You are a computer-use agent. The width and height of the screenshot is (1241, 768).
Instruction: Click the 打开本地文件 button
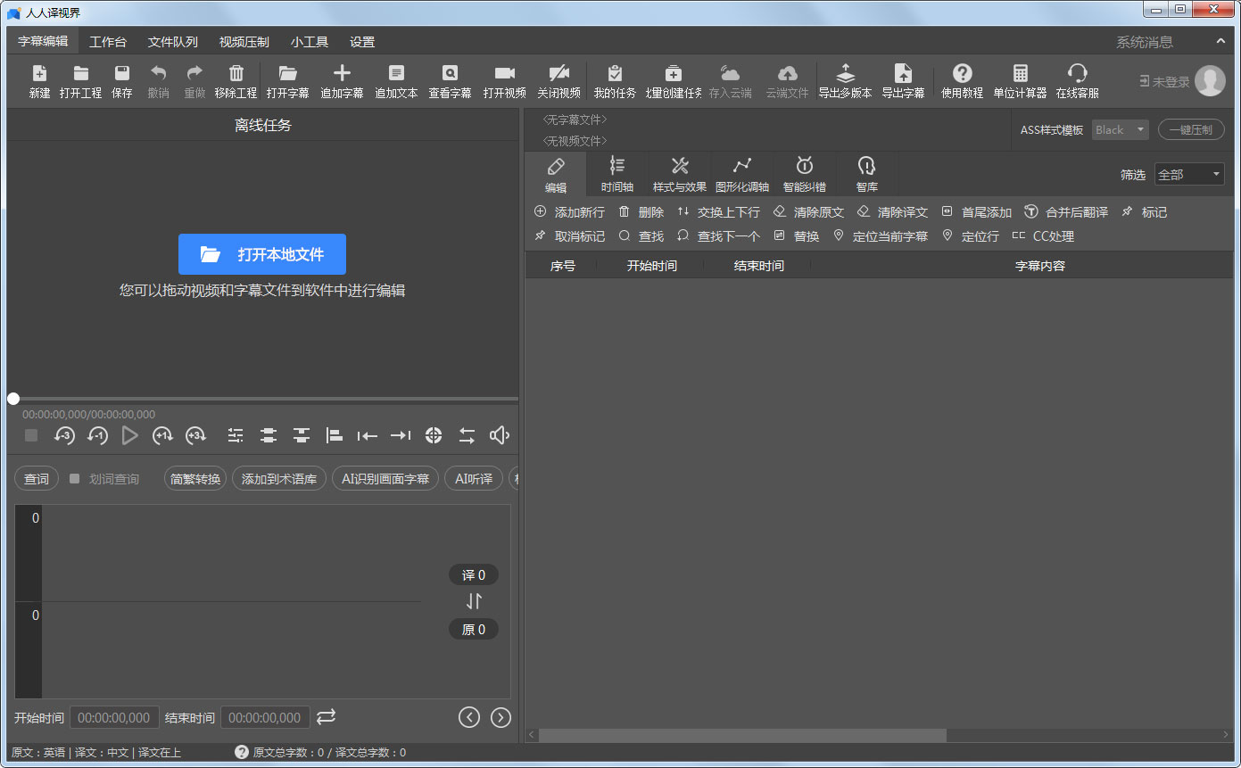pyautogui.click(x=262, y=254)
